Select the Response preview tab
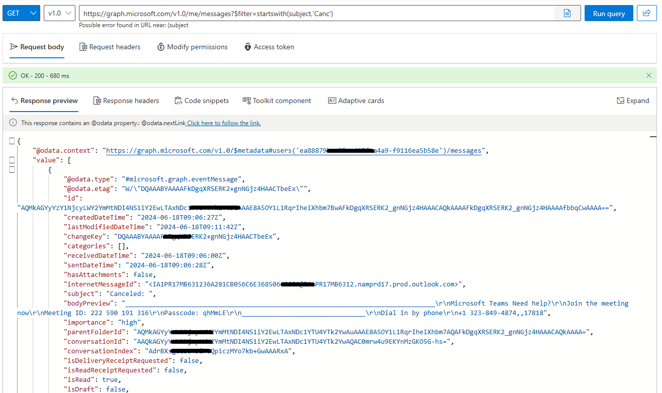 (44, 101)
